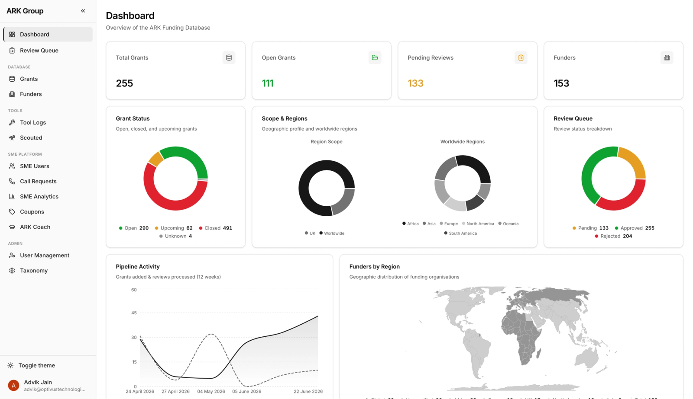The width and height of the screenshot is (693, 399).
Task: Click the red Closed legend dot
Action: point(201,228)
